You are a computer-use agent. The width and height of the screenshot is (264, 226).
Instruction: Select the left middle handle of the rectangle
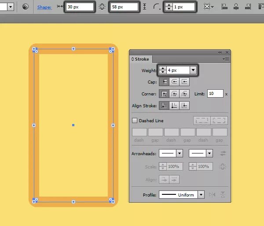(x=34, y=125)
